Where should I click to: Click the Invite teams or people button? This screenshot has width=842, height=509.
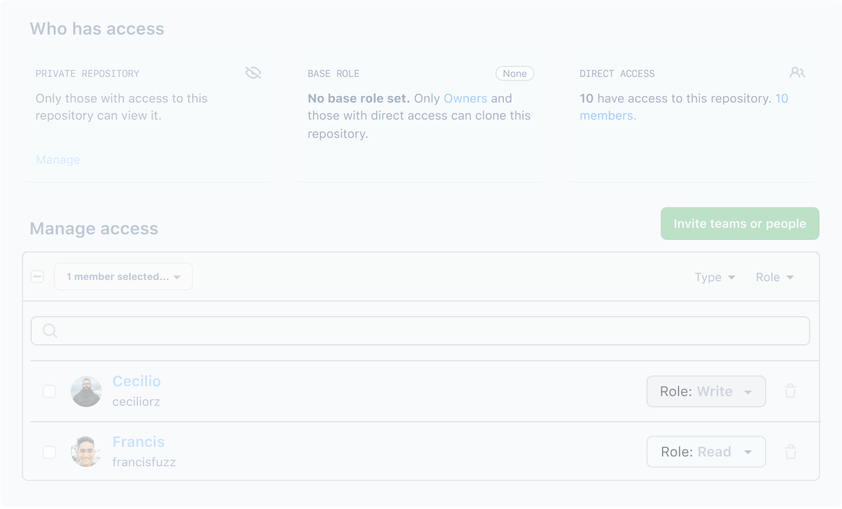tap(739, 223)
